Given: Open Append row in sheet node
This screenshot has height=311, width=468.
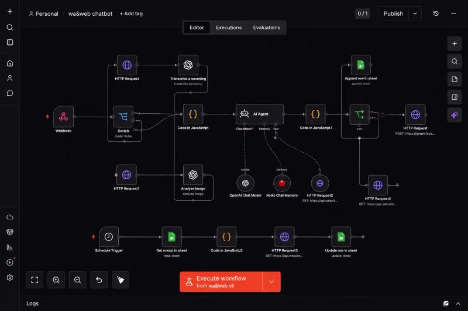Looking at the screenshot, I should [360, 65].
